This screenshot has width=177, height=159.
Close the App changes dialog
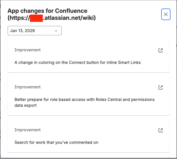click(x=166, y=14)
